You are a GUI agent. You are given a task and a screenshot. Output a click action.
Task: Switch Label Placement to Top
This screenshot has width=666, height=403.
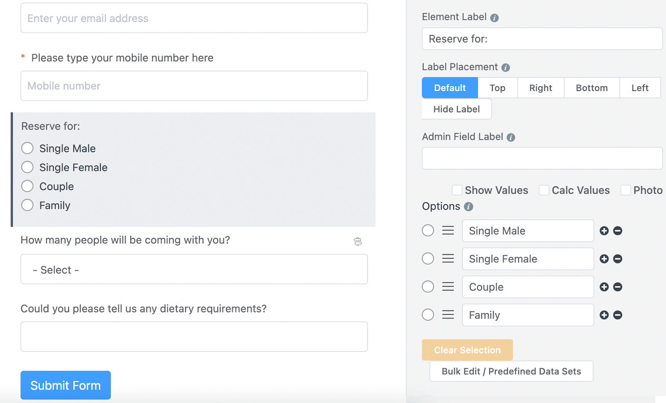click(x=497, y=88)
